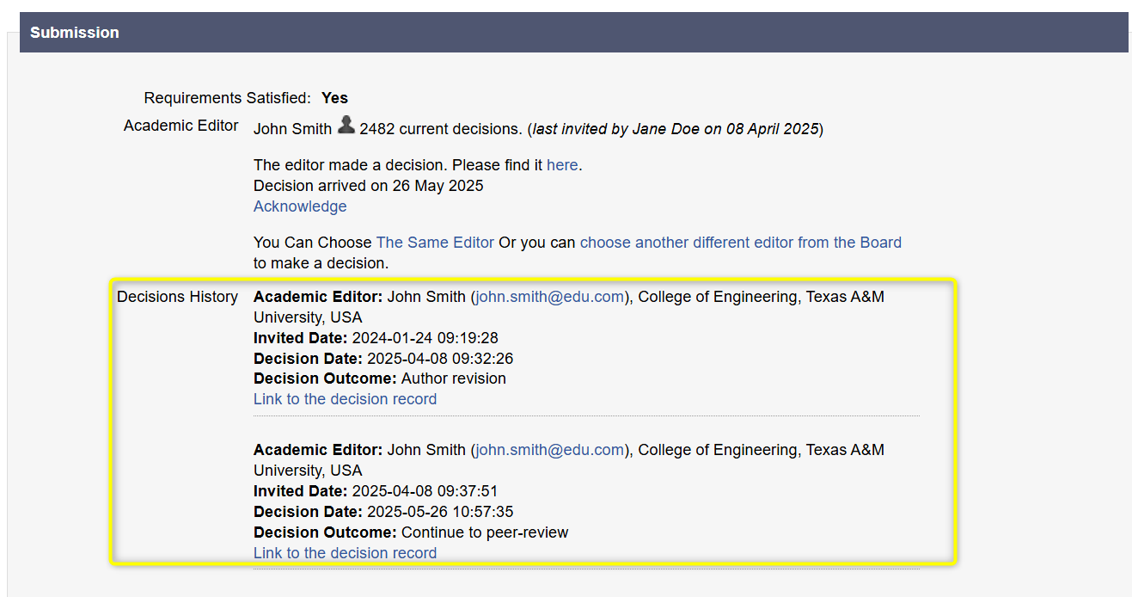Click the 'Continue to peer-review' outcome text

tap(485, 532)
